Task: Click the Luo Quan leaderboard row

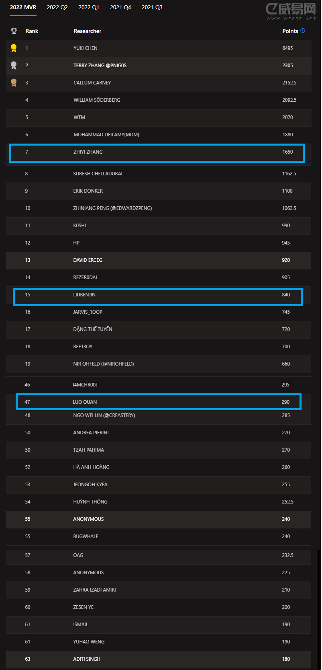Action: [158, 402]
